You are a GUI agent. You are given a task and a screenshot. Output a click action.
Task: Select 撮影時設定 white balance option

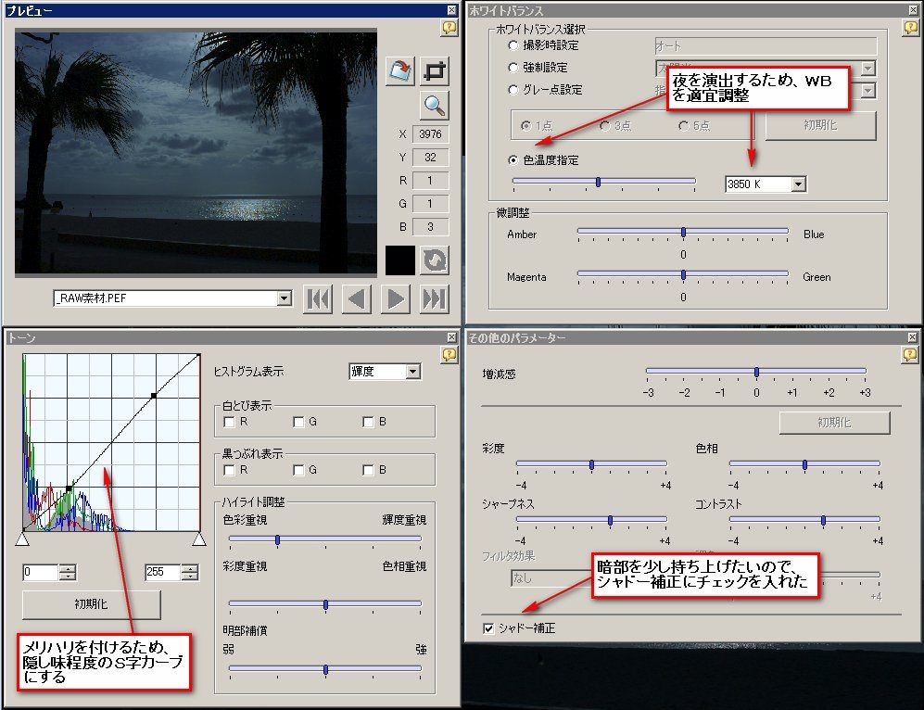(x=513, y=45)
